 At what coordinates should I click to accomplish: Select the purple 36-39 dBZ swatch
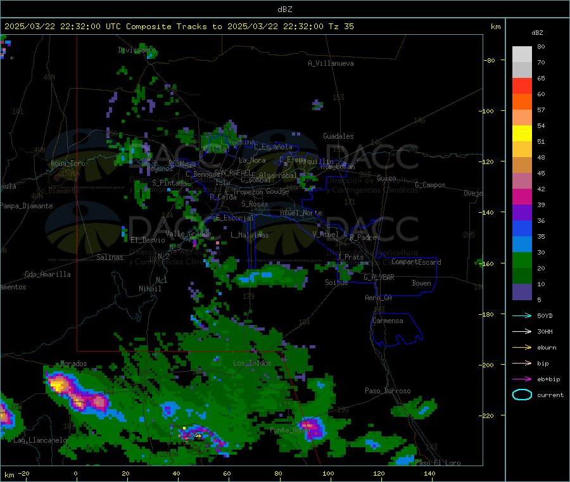(x=522, y=213)
